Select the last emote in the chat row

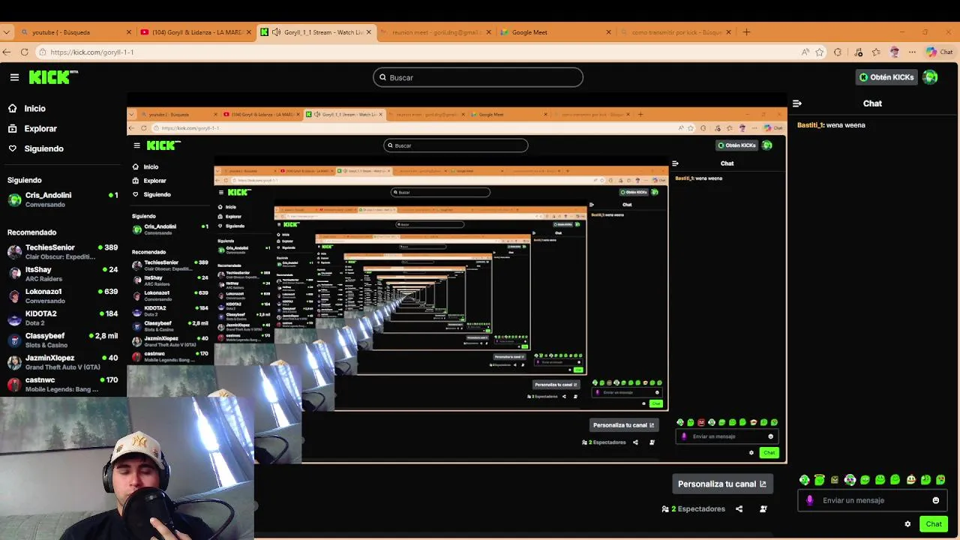click(940, 480)
